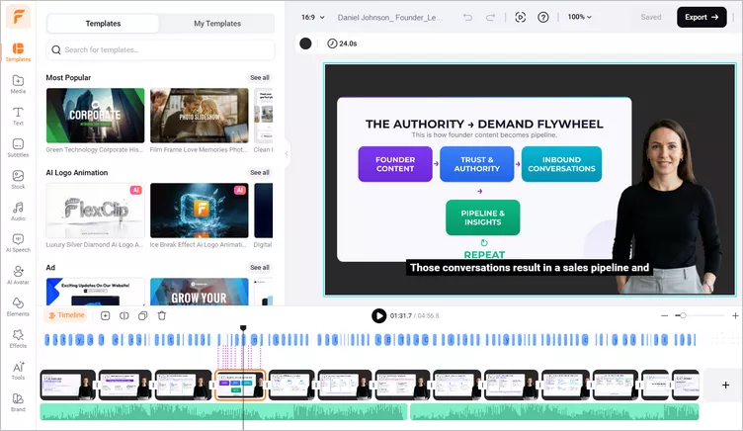Click the screen record icon in top bar
Viewport: 743px width, 431px height.
(x=521, y=17)
